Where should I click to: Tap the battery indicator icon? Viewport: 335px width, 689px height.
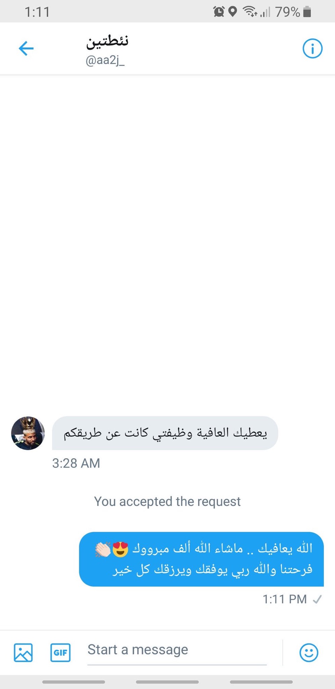click(x=307, y=12)
